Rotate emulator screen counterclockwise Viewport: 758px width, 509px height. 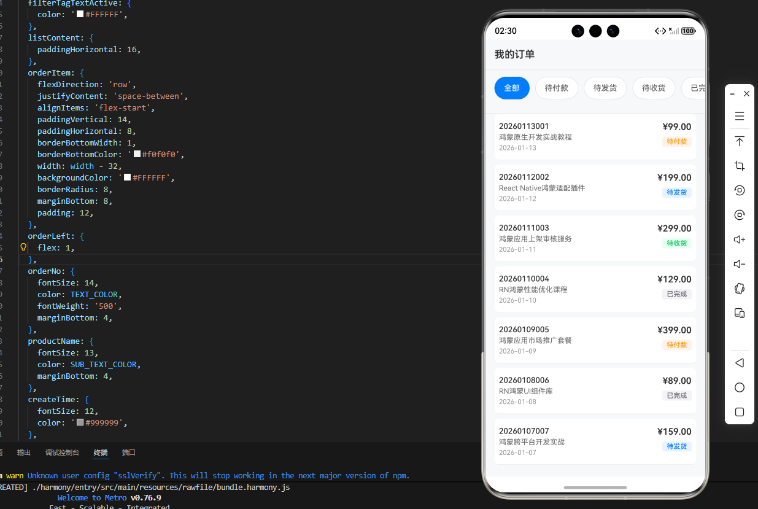point(740,190)
